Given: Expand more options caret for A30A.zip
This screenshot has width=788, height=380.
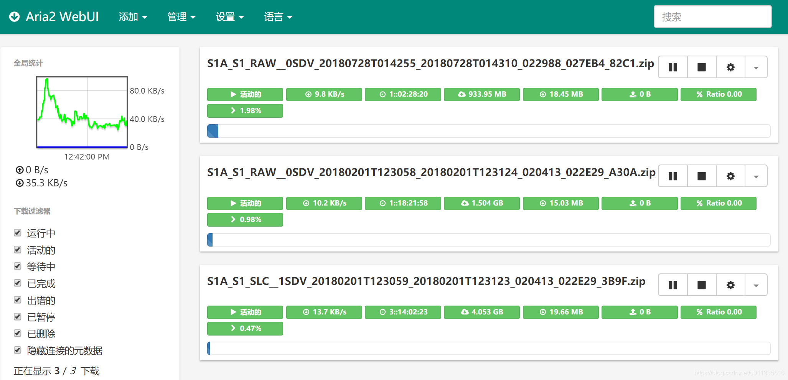Looking at the screenshot, I should tap(756, 176).
